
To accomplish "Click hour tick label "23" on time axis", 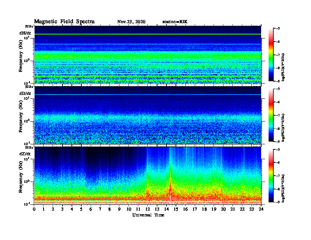I will click(x=251, y=209).
